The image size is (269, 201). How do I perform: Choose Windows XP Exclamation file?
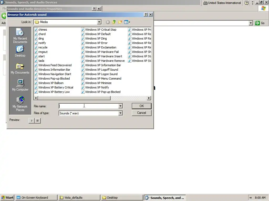99,47
